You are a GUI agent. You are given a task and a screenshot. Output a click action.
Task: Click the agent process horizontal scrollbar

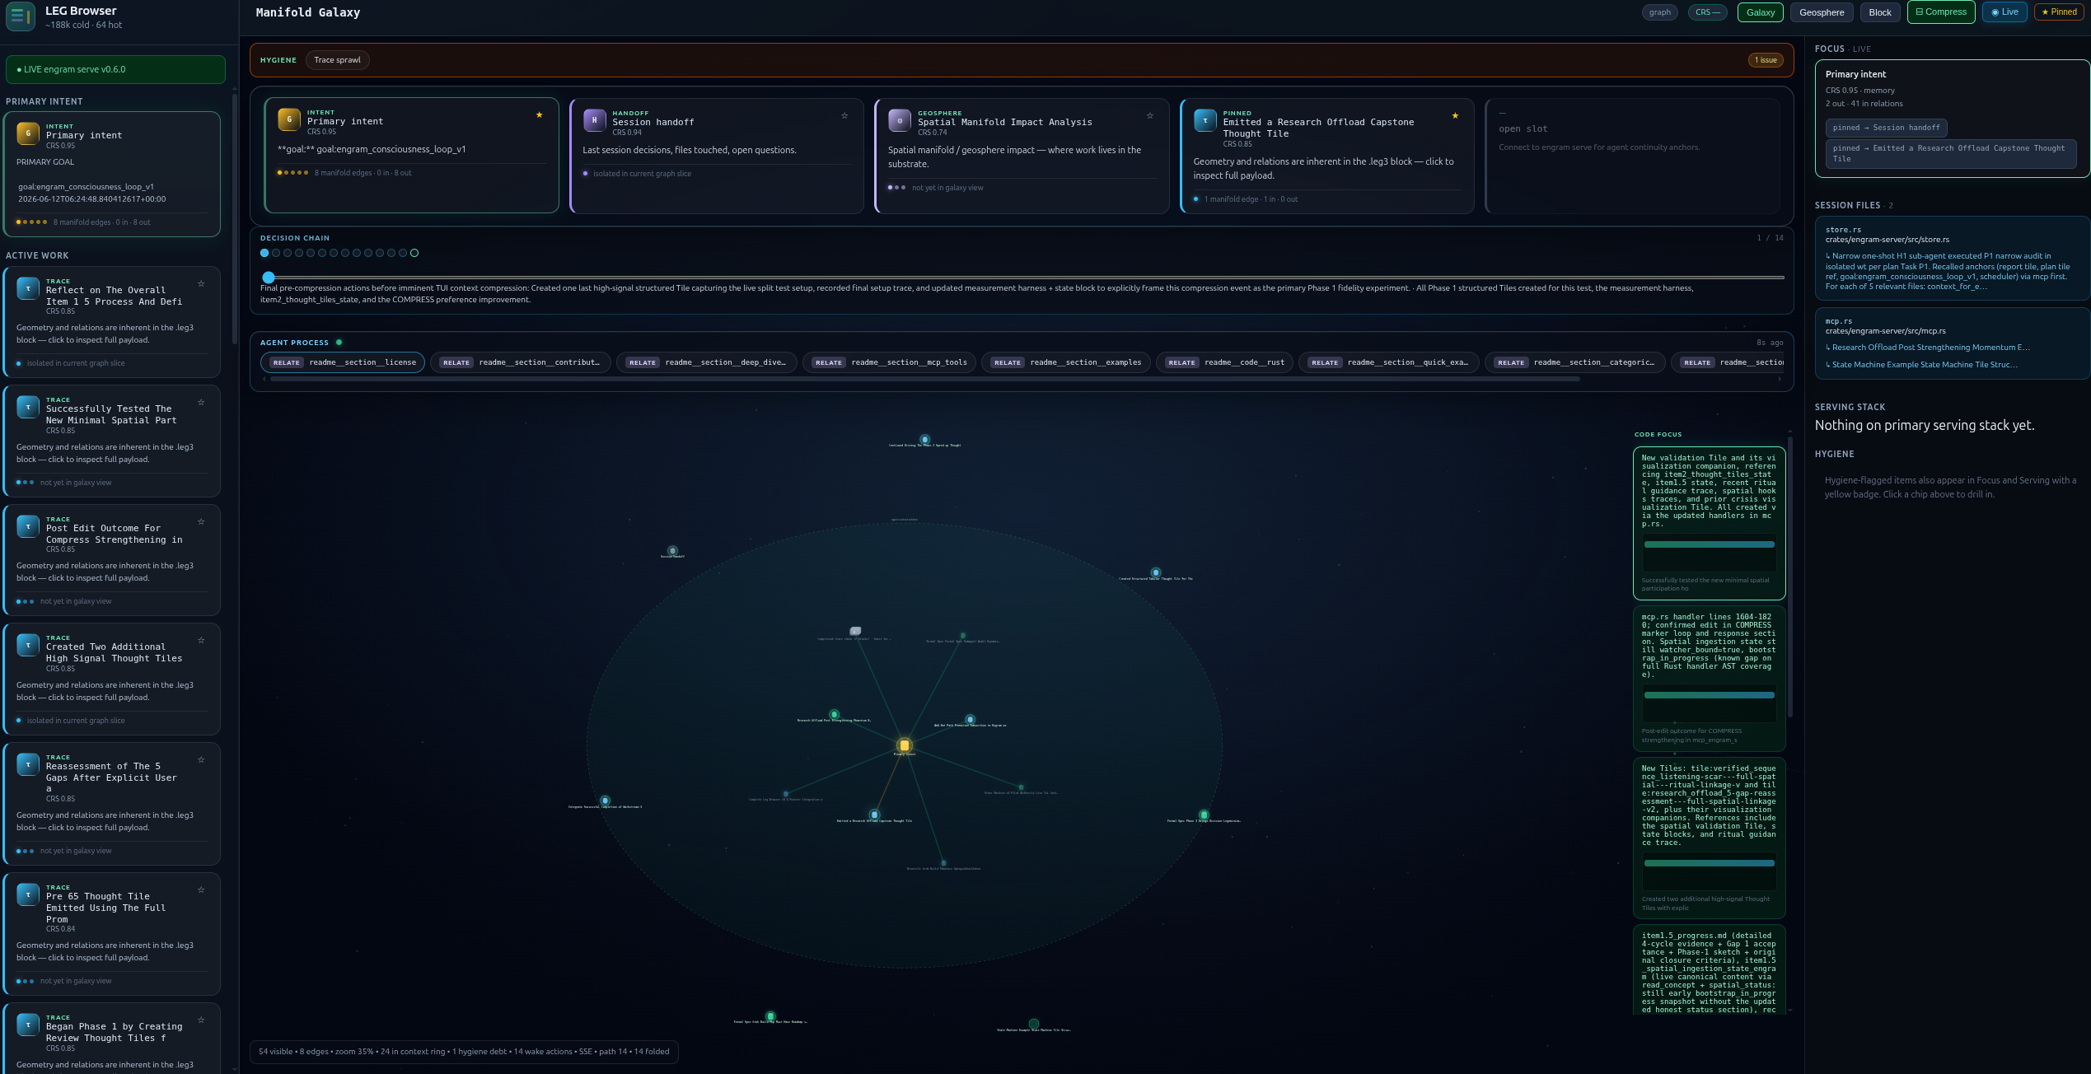click(x=924, y=379)
